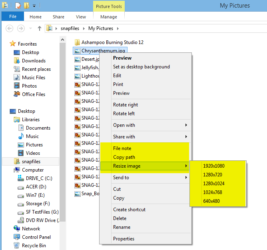Click the Downloads folder icon in Favorites
Screen dimensions: 267x250
pos(17,60)
